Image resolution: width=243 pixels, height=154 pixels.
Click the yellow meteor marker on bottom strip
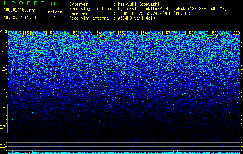pos(205,152)
